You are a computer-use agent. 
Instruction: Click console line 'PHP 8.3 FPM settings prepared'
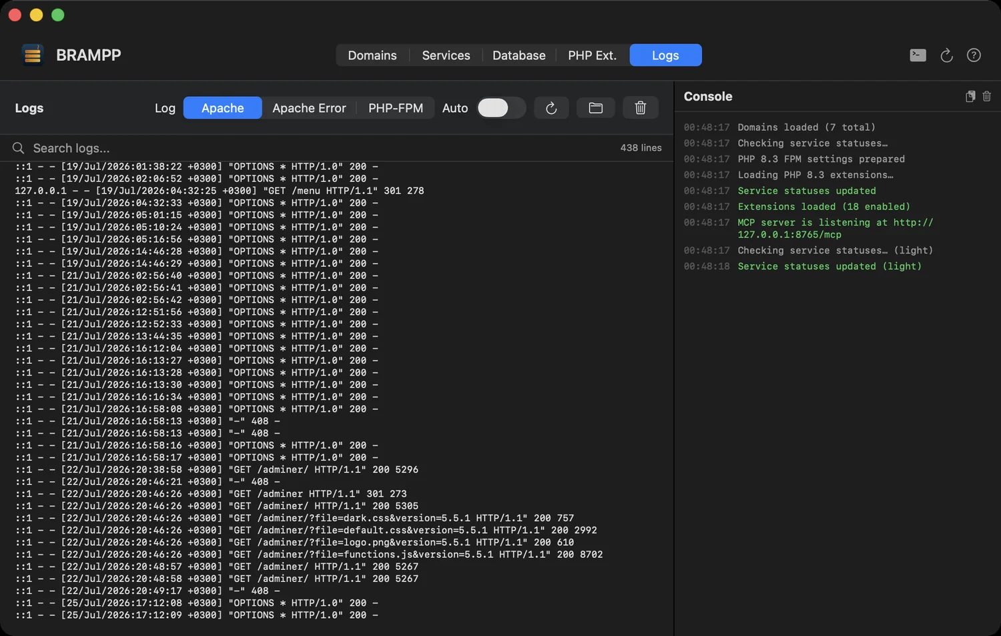(x=821, y=160)
